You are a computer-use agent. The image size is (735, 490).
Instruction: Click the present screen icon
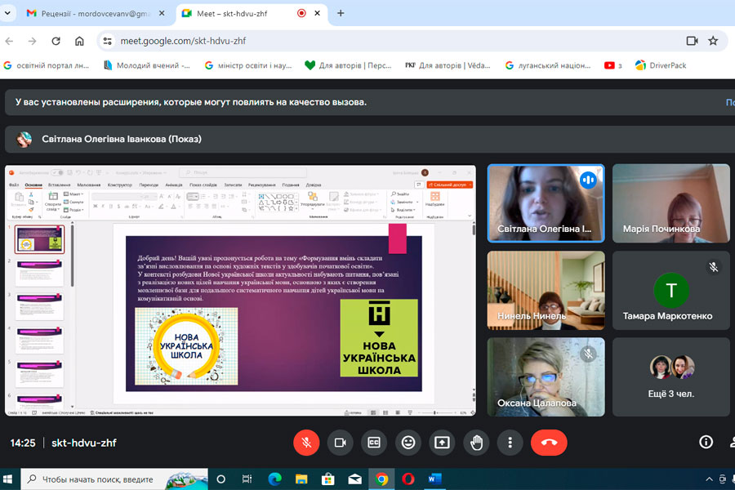click(x=442, y=442)
